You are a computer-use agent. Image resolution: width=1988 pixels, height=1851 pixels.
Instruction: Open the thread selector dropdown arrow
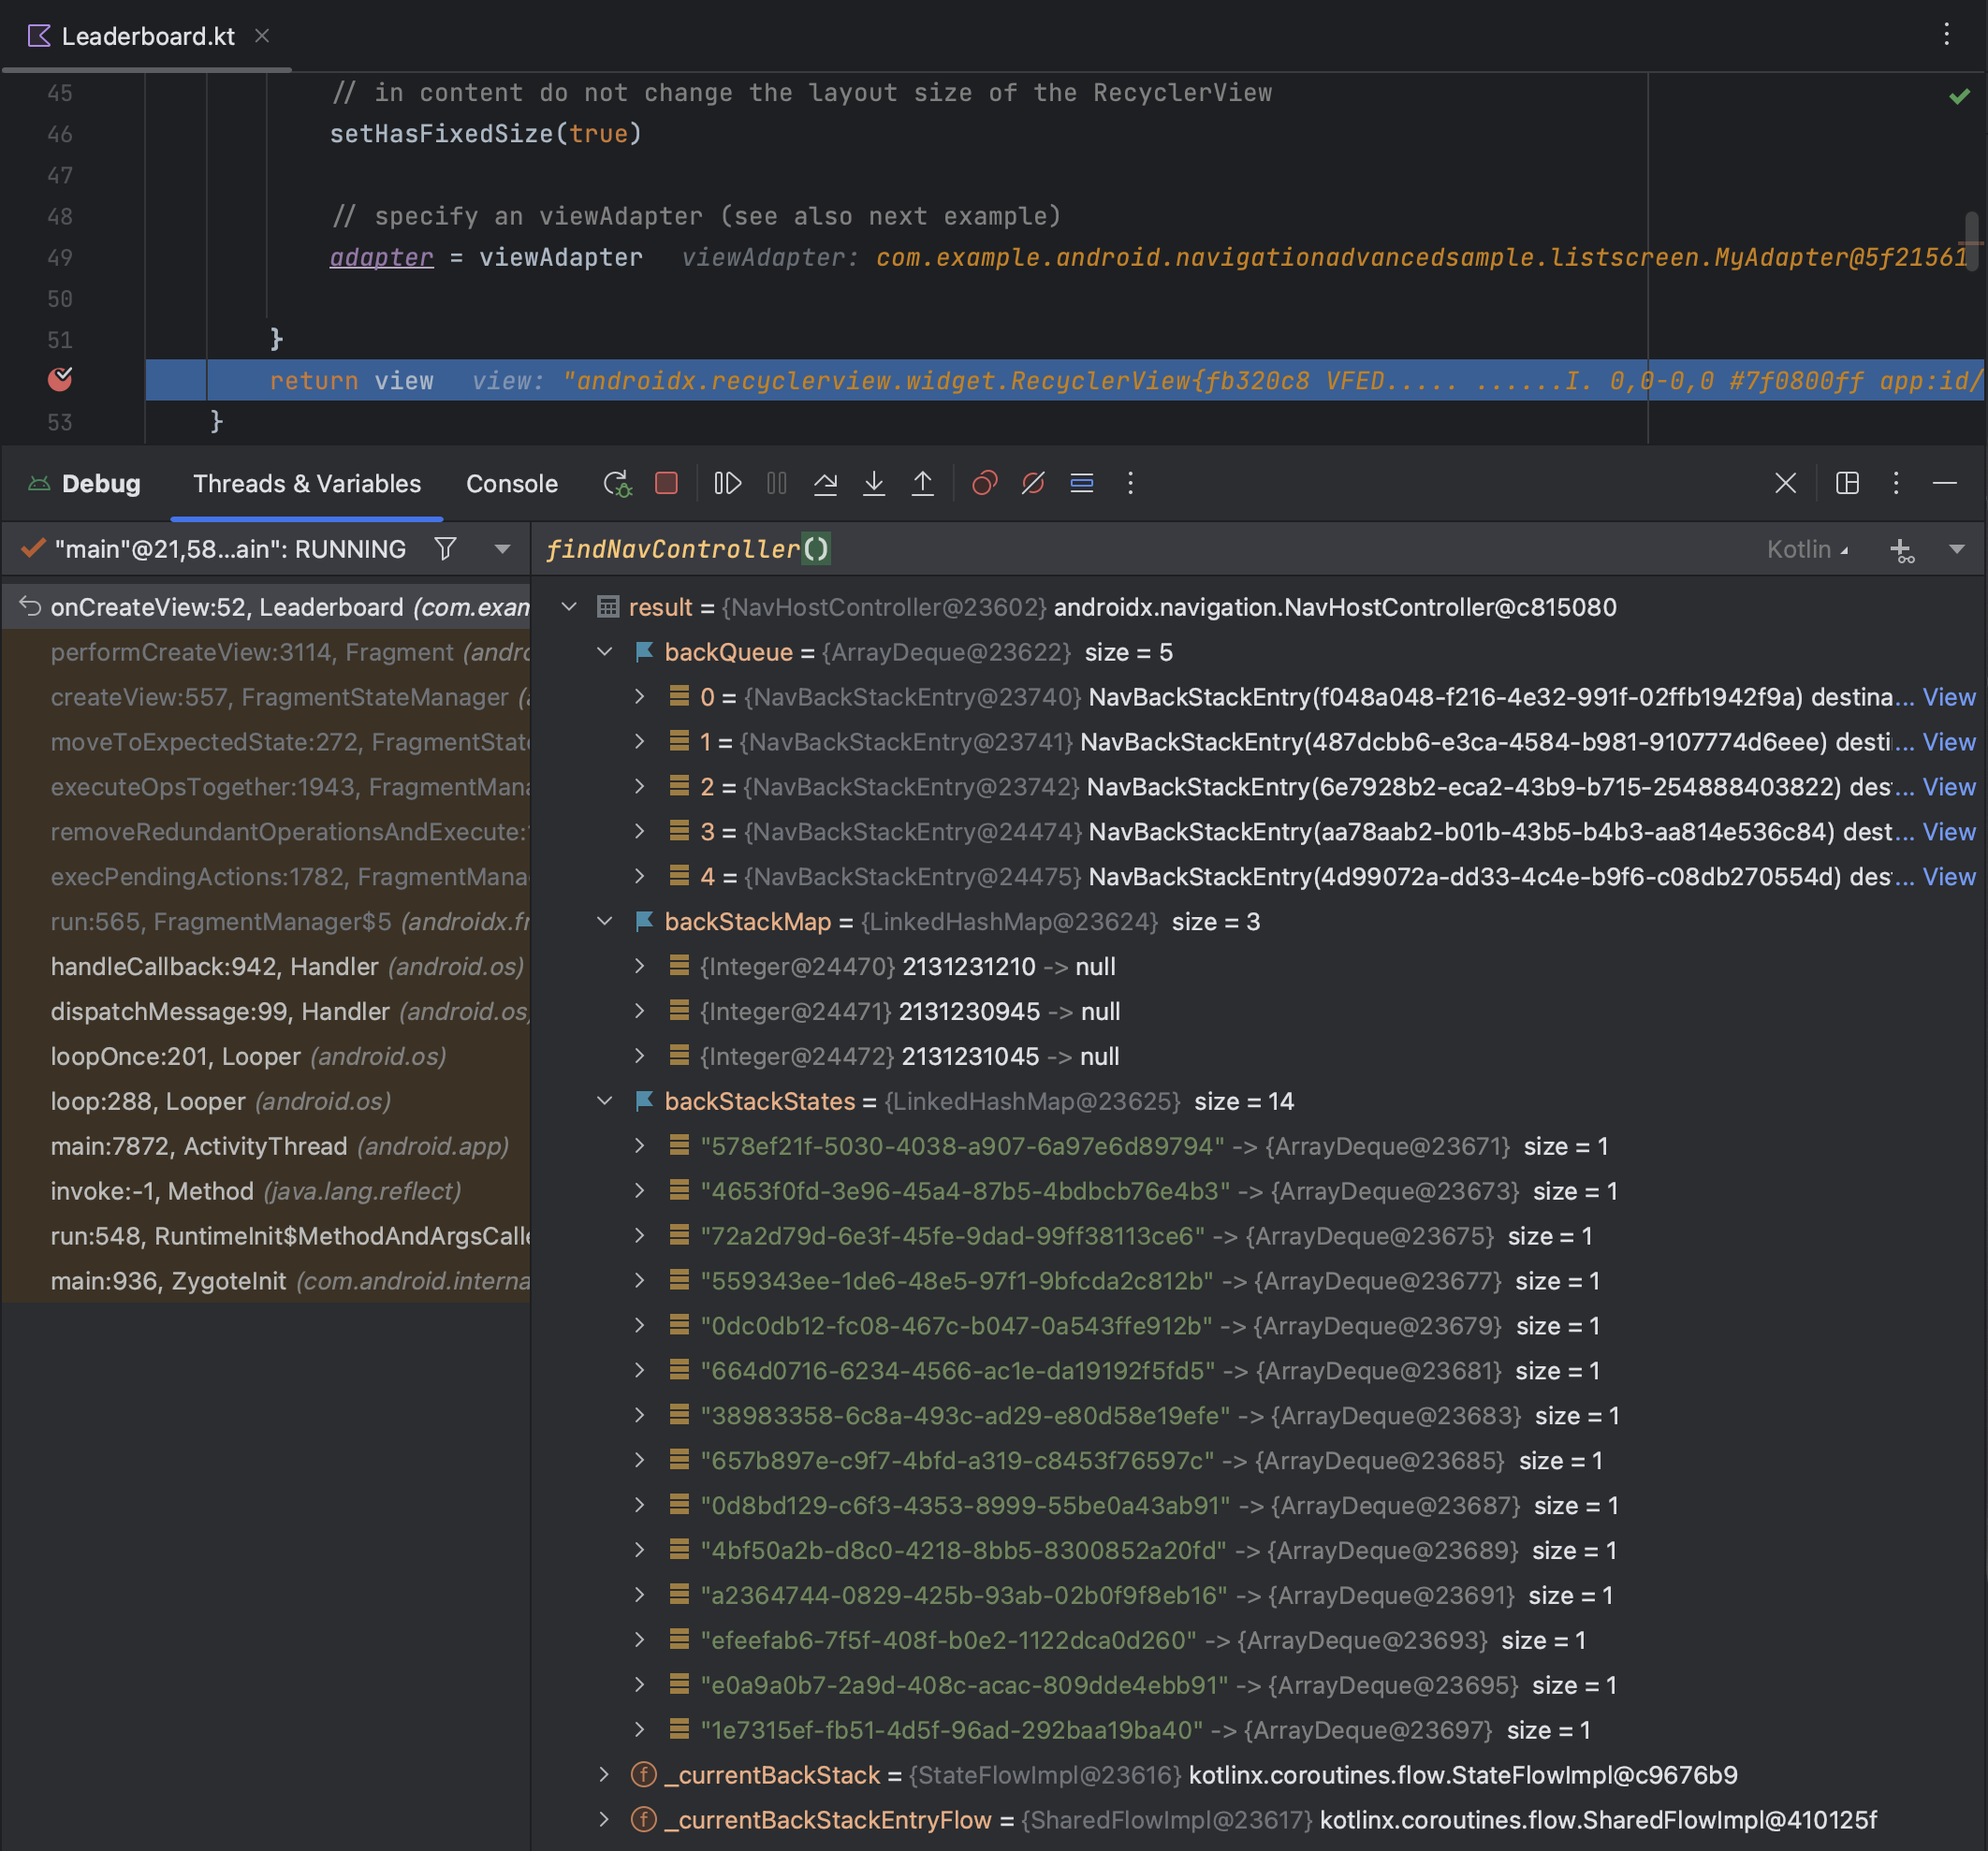pos(502,549)
